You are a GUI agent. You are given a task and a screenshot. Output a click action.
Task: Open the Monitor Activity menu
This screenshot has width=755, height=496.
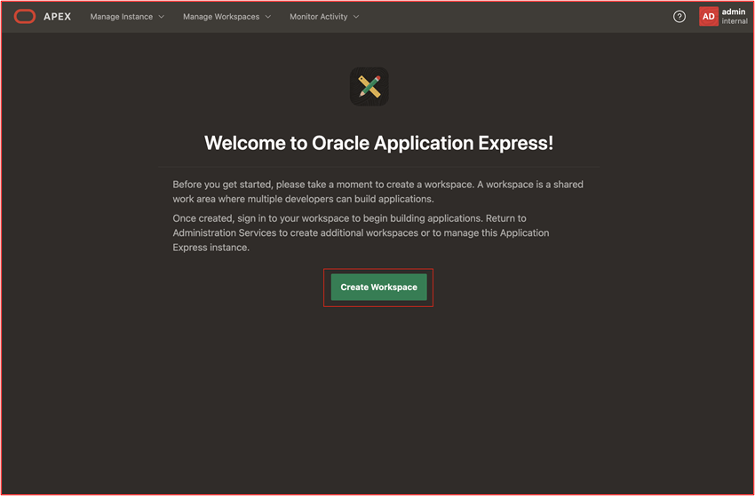click(324, 16)
